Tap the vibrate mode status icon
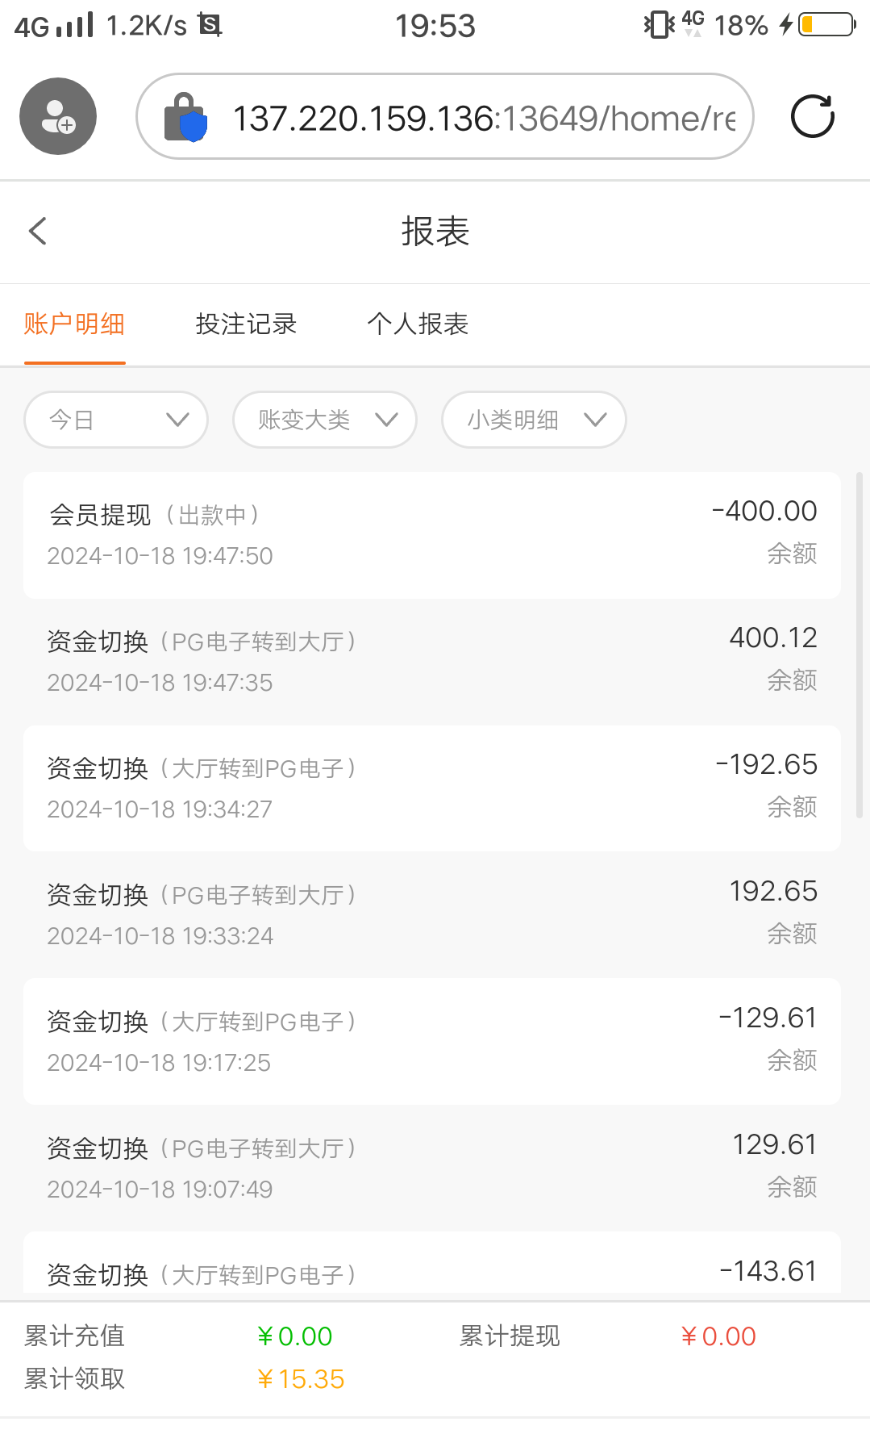The image size is (870, 1430). 659,25
